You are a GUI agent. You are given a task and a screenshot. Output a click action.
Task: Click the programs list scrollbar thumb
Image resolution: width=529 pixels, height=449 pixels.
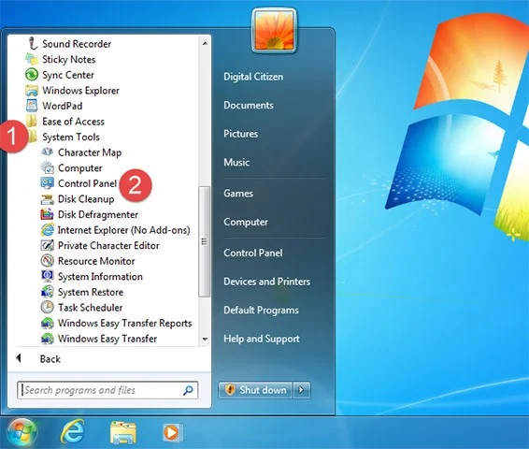204,241
